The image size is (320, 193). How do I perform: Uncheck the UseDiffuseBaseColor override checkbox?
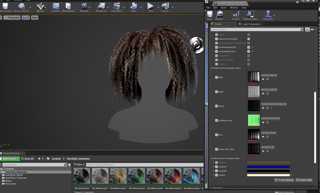click(x=217, y=47)
